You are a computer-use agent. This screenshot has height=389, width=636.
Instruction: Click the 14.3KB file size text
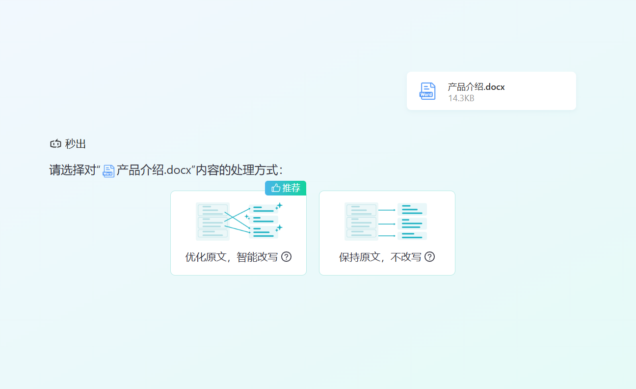click(461, 98)
